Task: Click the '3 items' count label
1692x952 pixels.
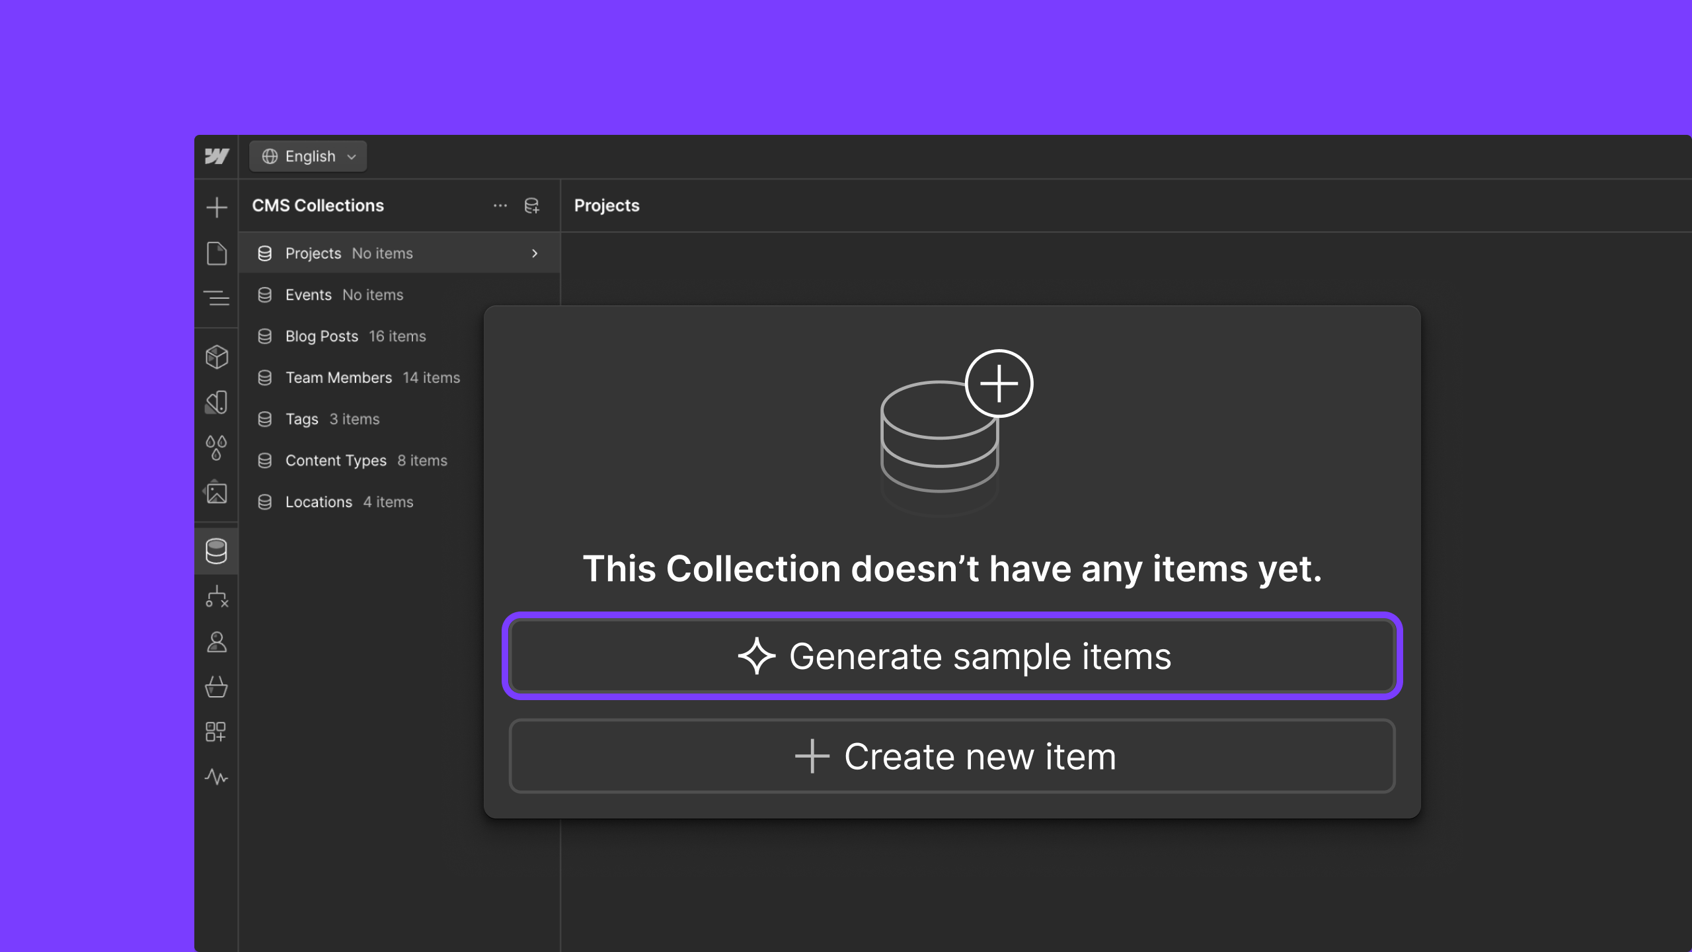Action: pos(354,419)
